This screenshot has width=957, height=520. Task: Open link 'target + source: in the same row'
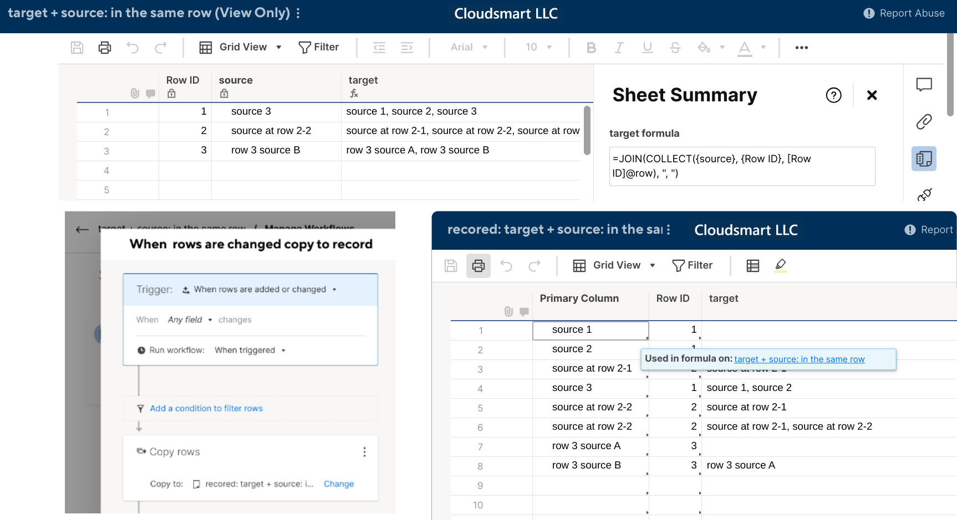800,359
